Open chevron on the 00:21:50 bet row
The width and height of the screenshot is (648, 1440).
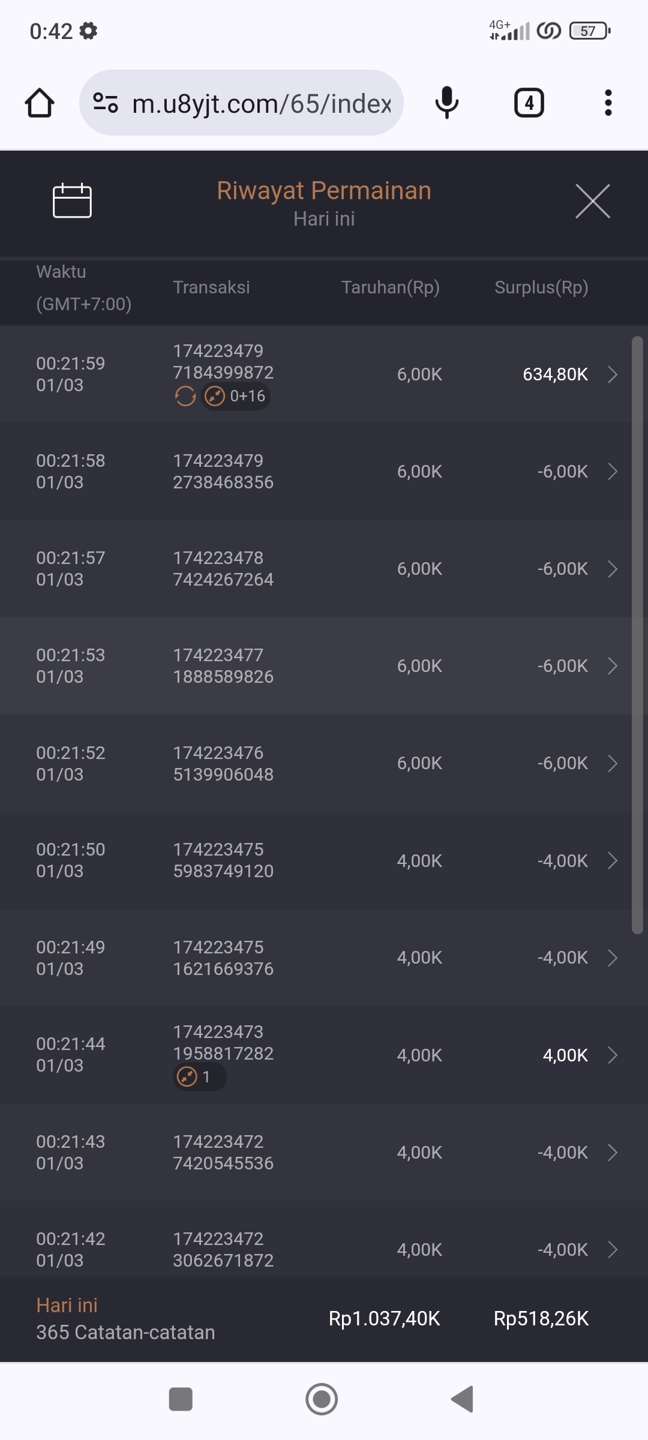tap(612, 861)
